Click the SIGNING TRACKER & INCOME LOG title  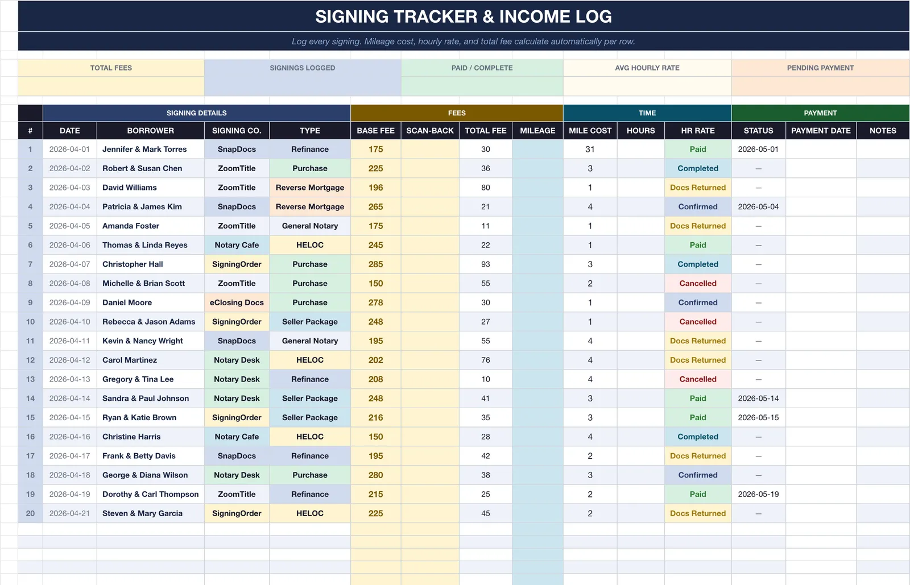(464, 16)
